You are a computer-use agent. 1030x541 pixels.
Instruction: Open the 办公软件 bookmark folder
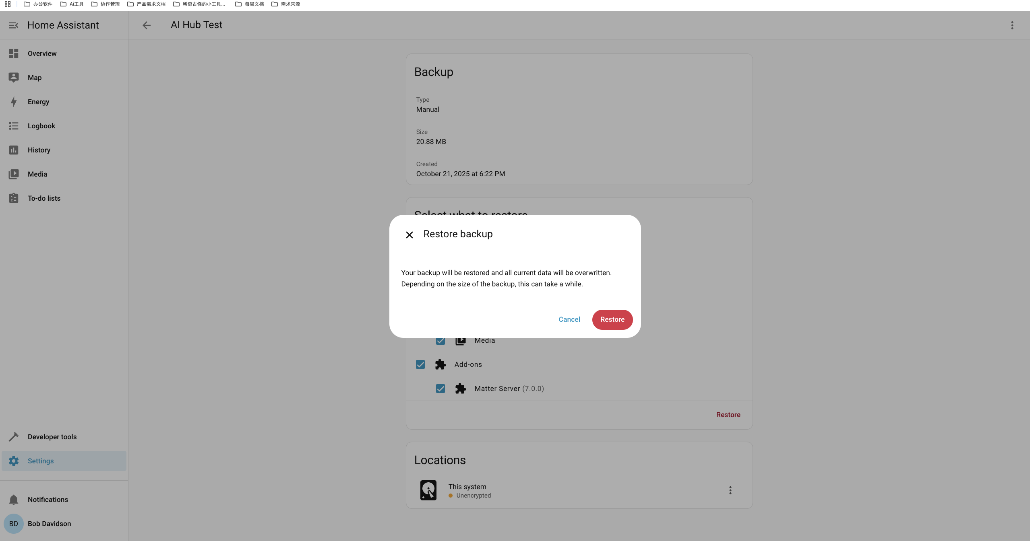(38, 4)
